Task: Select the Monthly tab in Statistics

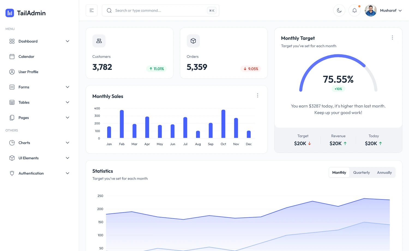Action: click(339, 172)
